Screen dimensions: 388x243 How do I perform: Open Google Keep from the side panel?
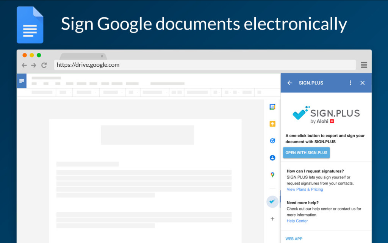click(272, 124)
